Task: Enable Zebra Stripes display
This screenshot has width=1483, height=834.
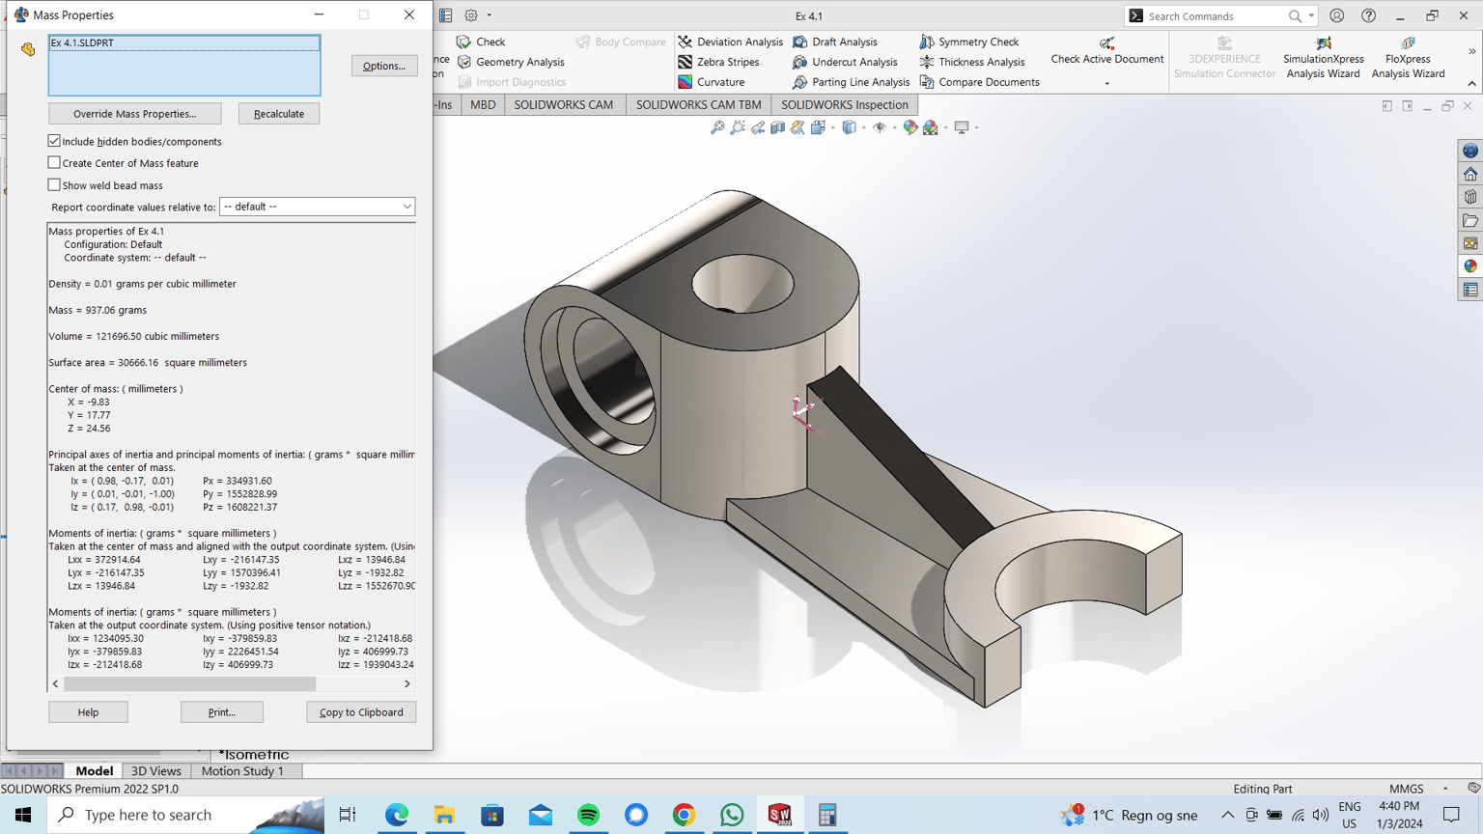Action: [x=718, y=62]
